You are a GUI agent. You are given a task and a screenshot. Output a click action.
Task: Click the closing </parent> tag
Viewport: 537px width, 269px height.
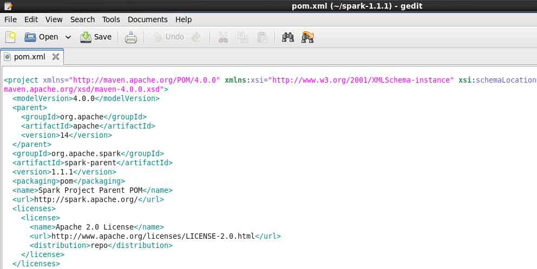[32, 144]
